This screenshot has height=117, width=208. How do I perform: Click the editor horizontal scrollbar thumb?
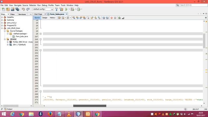(90, 106)
